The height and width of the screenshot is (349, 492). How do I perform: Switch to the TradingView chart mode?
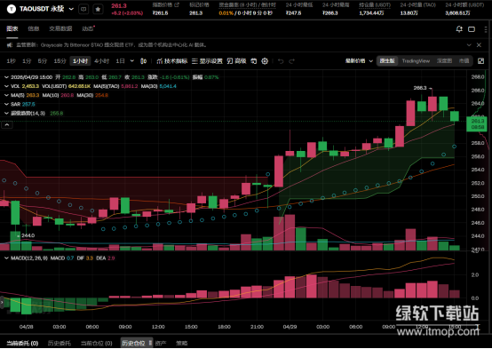(x=416, y=61)
